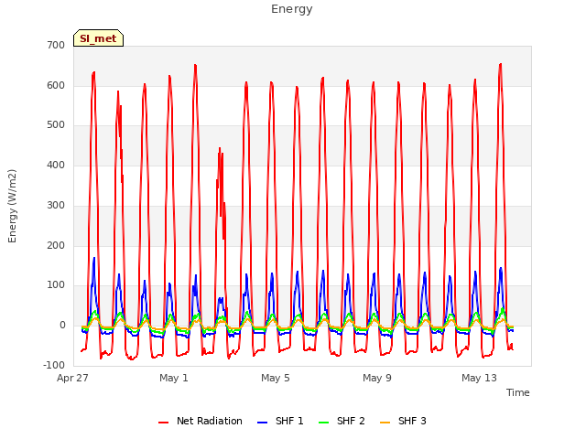Click the May 1 tick label
This screenshot has width=586, height=439.
(x=174, y=378)
